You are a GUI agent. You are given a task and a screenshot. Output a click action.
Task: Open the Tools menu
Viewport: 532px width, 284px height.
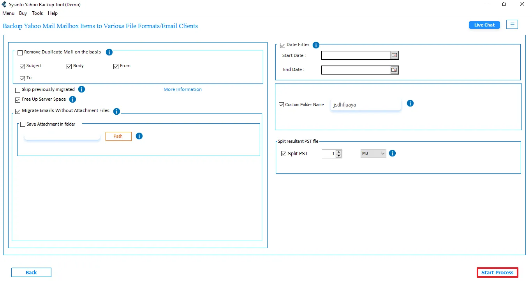pos(37,13)
